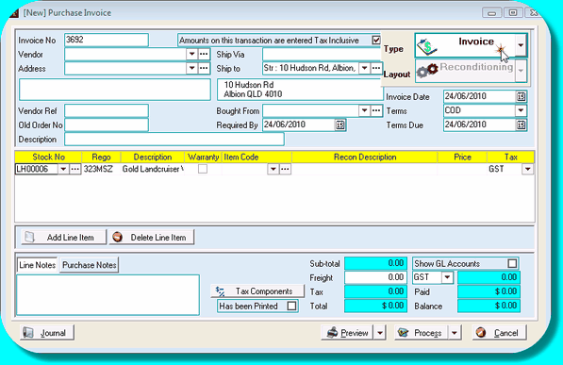The height and width of the screenshot is (365, 563).
Task: Expand the Stock No LH00006 dropdown
Action: [x=63, y=169]
